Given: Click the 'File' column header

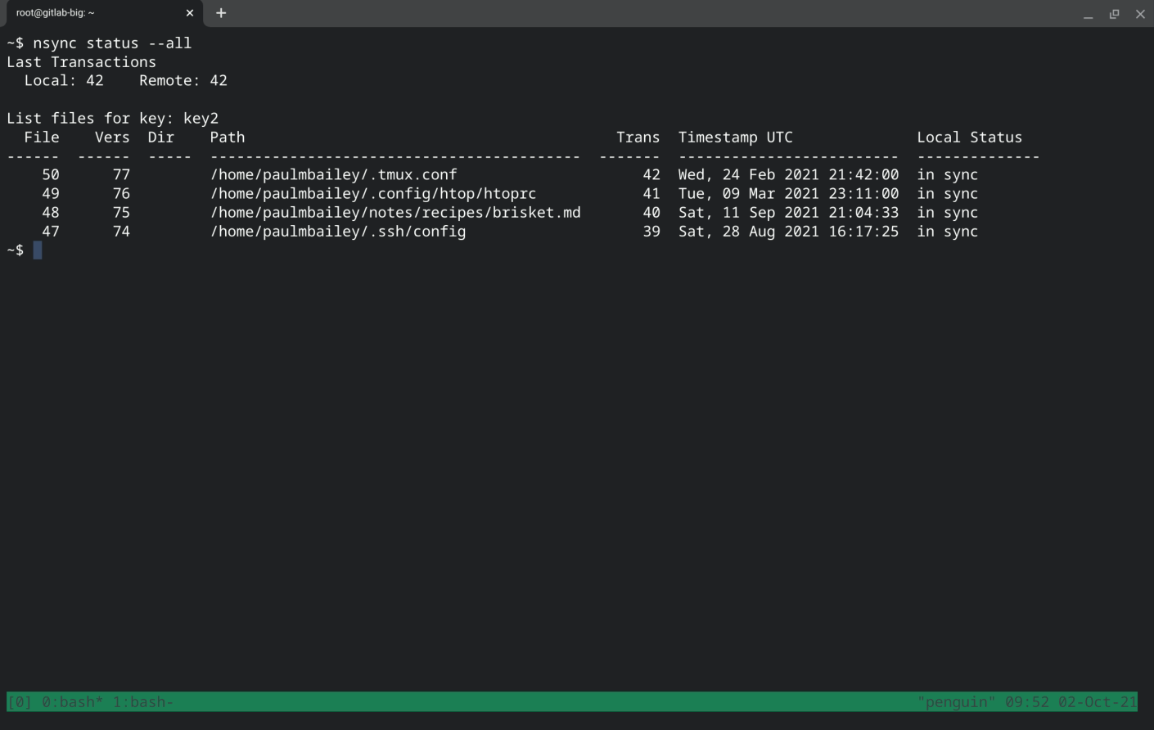Looking at the screenshot, I should coord(42,137).
